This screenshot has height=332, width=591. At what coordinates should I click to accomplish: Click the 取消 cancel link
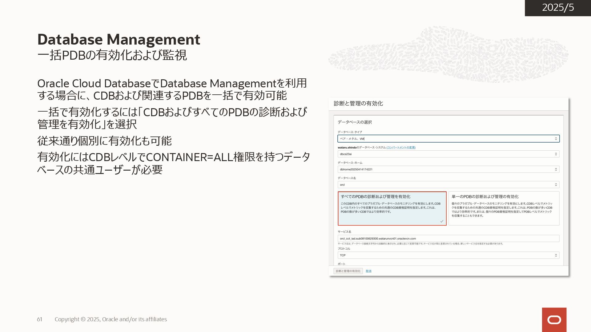click(368, 271)
